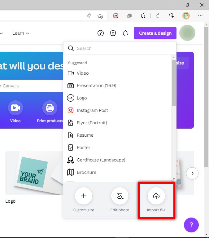Click the Poster icon

pyautogui.click(x=71, y=148)
